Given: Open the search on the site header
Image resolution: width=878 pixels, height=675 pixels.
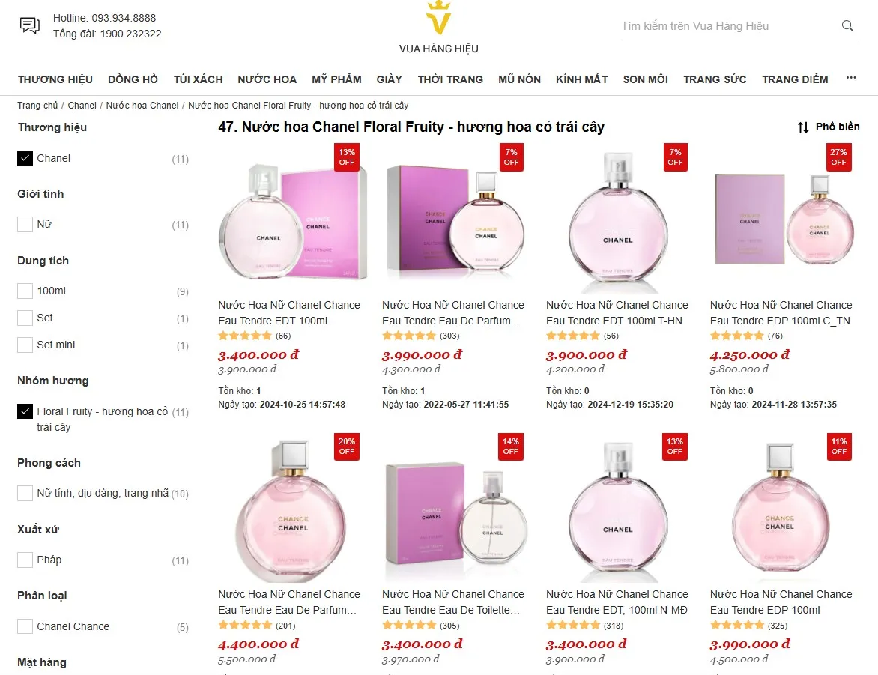Looking at the screenshot, I should click(847, 25).
